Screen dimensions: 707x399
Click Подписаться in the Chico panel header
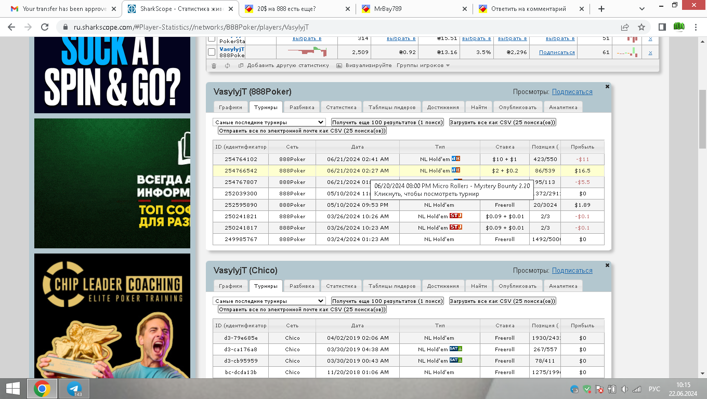coord(572,271)
